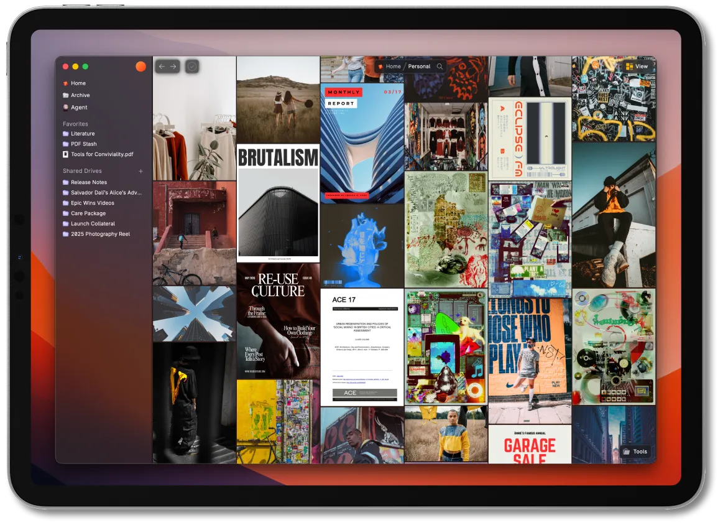The height and width of the screenshot is (525, 723).
Task: Open the Garage Sale poster thumbnail
Action: 530,444
